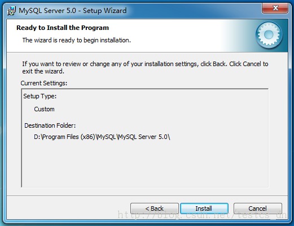Click the D:\Program Files destination path
The width and height of the screenshot is (294, 226).
(x=102, y=137)
